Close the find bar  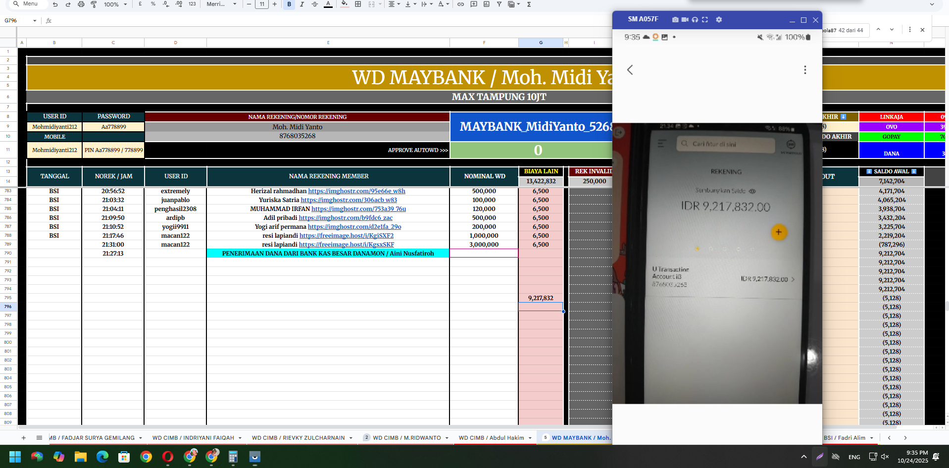pos(922,30)
